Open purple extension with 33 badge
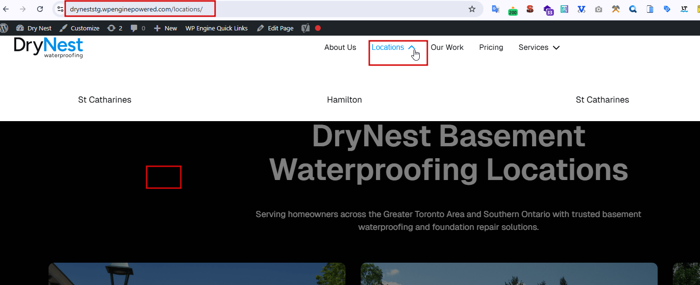The image size is (700, 285). 548,10
